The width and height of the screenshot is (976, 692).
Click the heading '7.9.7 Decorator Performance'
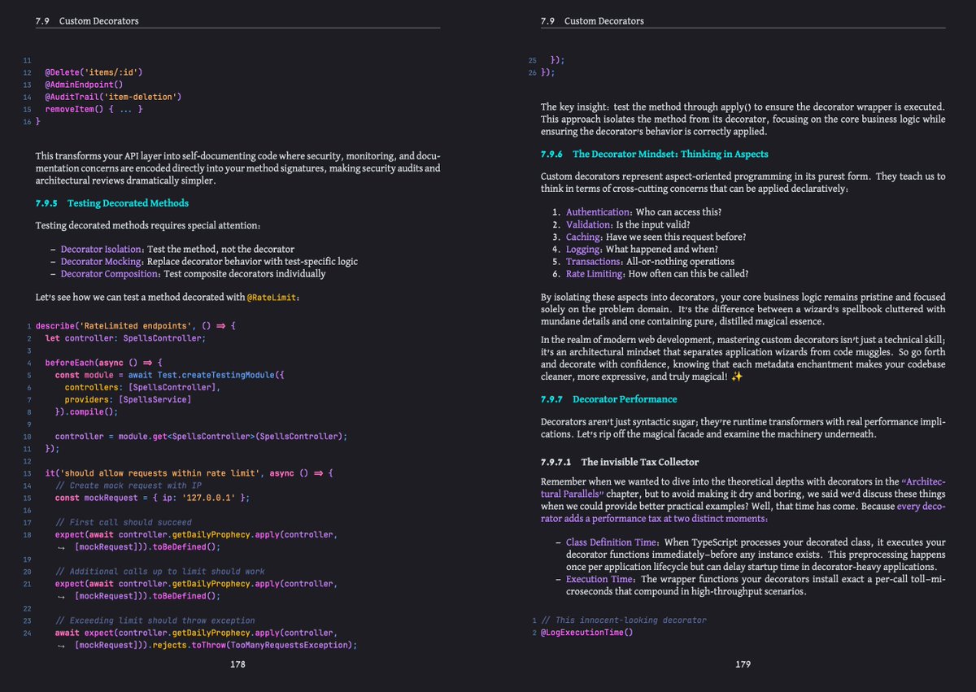click(608, 399)
